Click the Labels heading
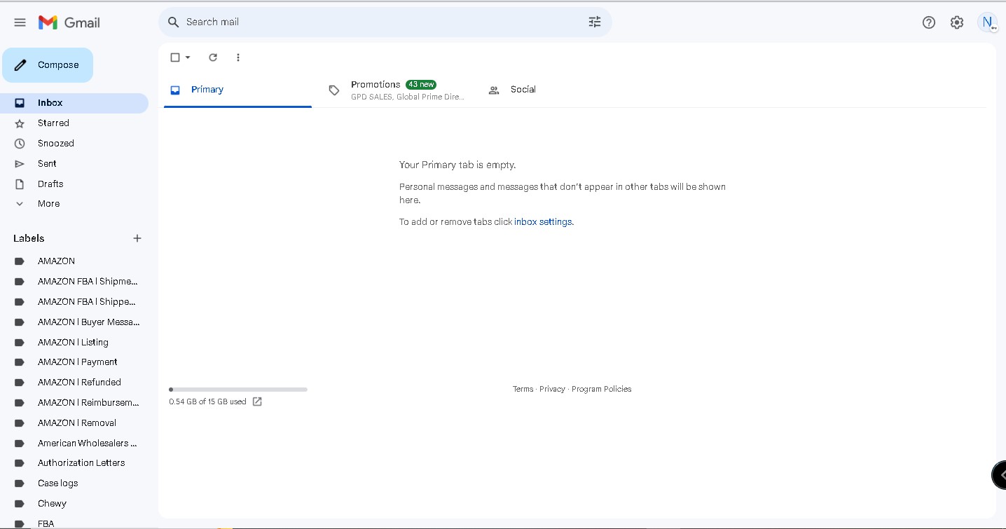This screenshot has width=1006, height=529. pyautogui.click(x=29, y=238)
